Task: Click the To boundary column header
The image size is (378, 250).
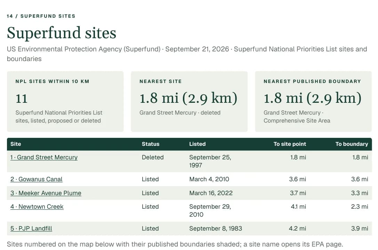Action: point(352,144)
